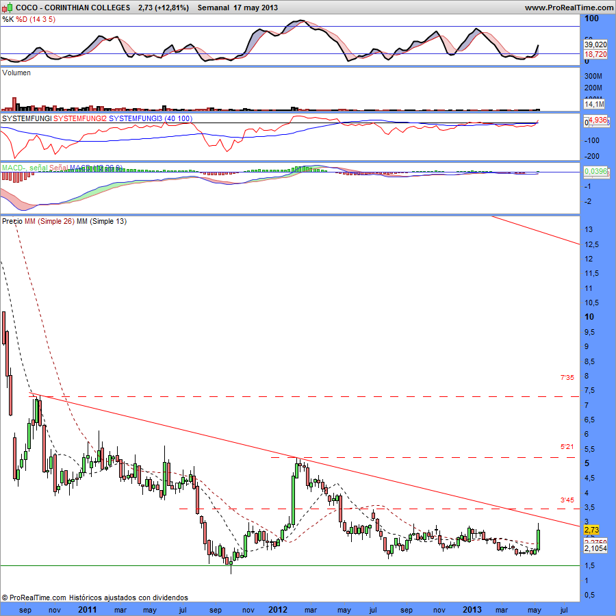Viewport: 616px width, 616px height.
Task: Select the 'COCO - CORINTHIAN COLLEGES' title text
Action: coord(73,8)
